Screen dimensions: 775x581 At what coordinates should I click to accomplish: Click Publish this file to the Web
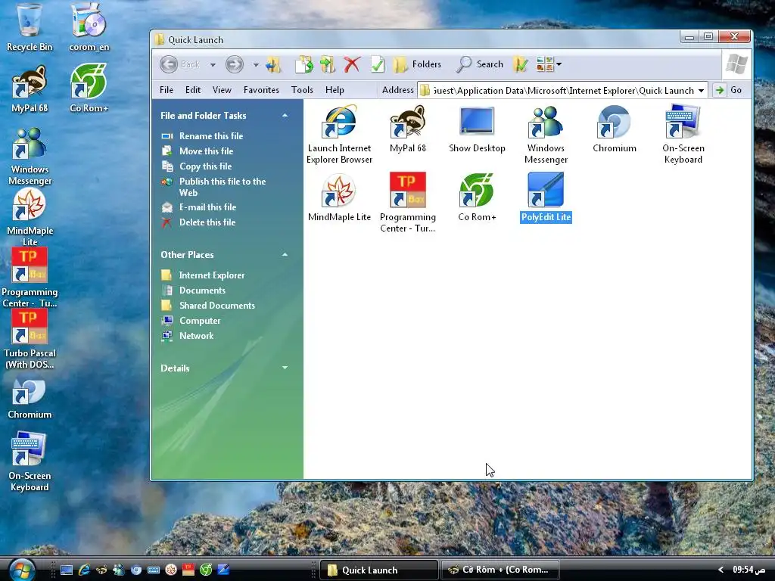click(x=223, y=188)
